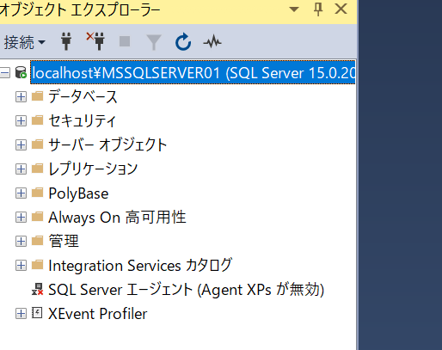Click the 管理 folder icon
Viewport: 442px width, 350px height.
coord(37,241)
